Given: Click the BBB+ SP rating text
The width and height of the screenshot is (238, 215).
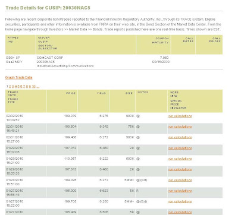Looking at the screenshot, I should (13, 58).
